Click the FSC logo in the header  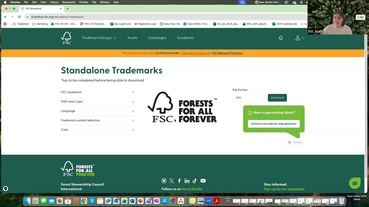pyautogui.click(x=66, y=38)
